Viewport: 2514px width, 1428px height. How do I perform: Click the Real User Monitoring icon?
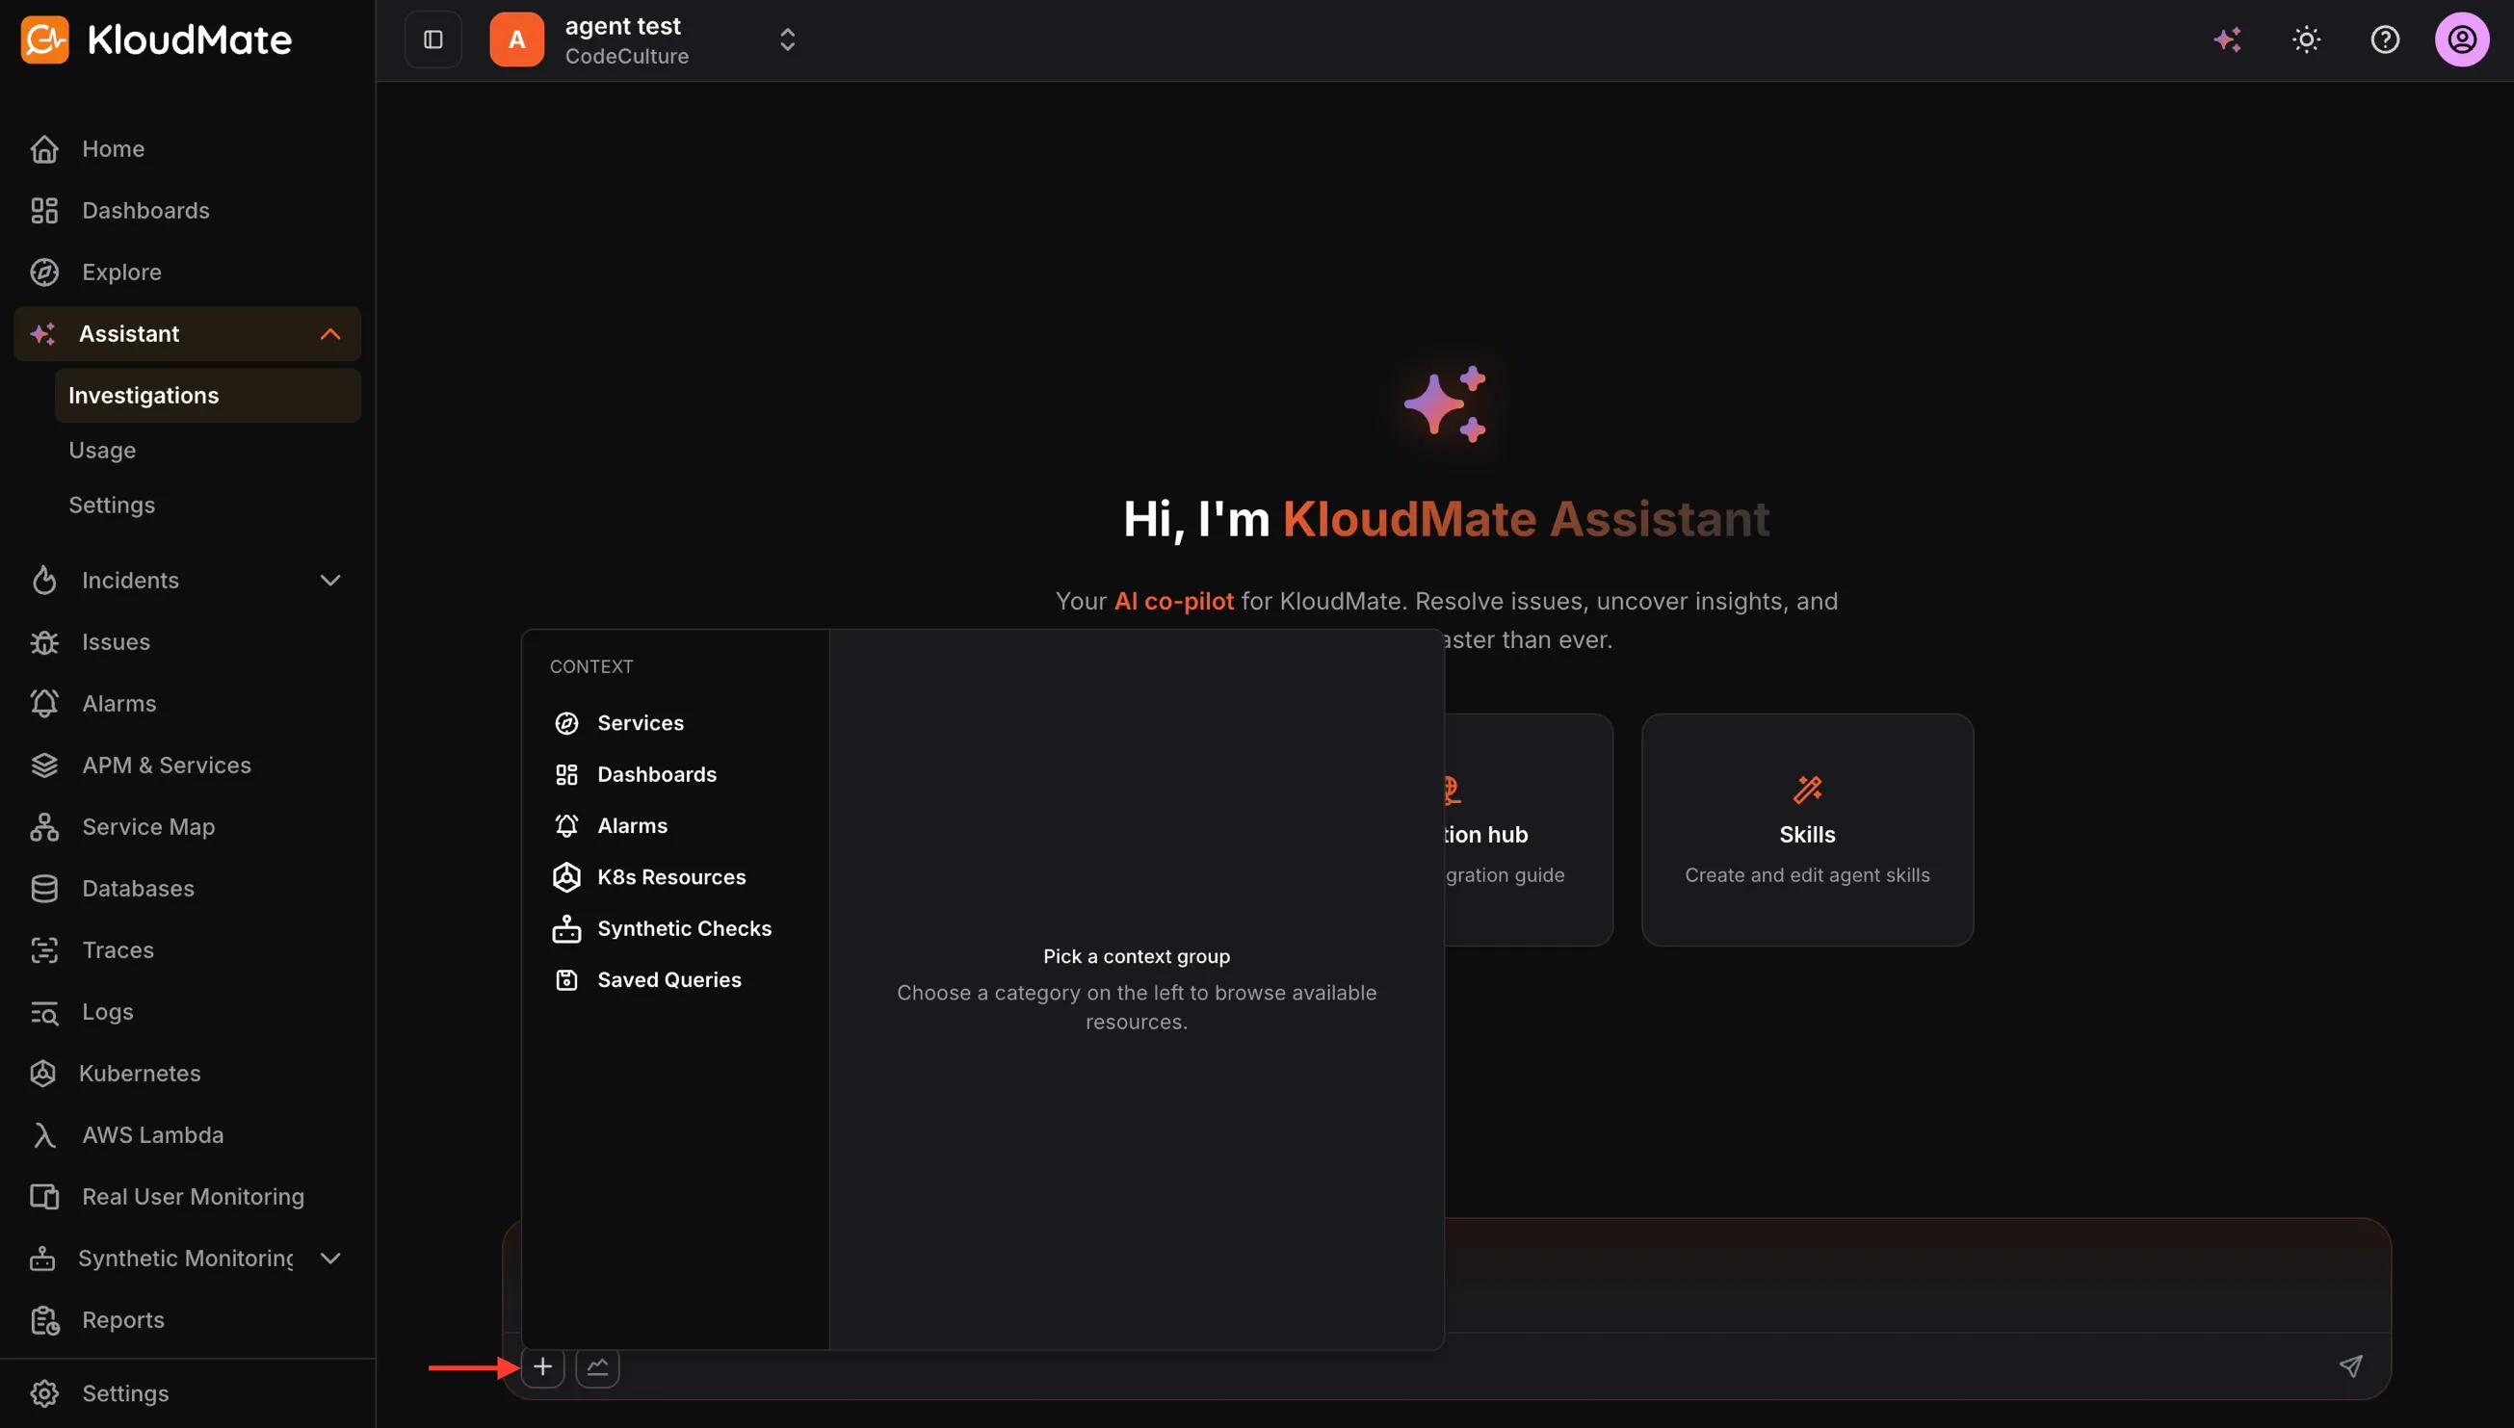[44, 1197]
